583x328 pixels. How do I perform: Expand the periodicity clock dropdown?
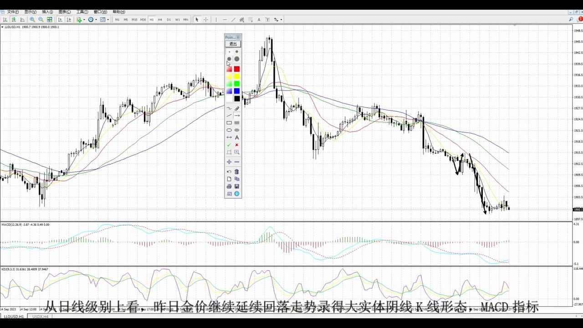point(96,20)
